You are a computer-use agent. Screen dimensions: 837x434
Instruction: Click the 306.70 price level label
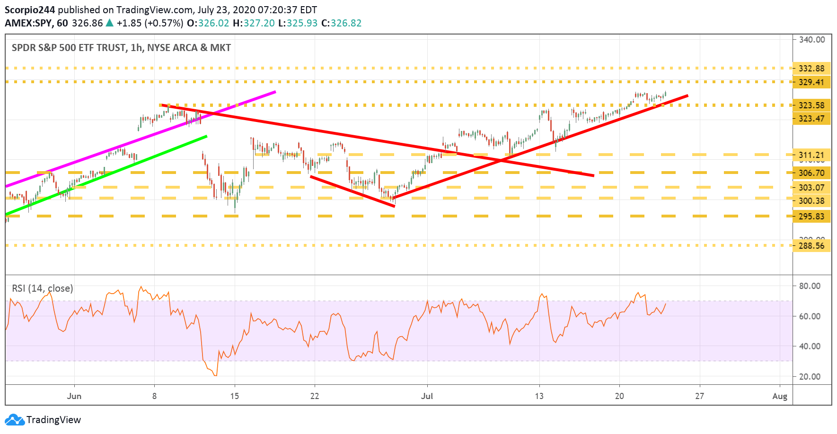tap(811, 173)
